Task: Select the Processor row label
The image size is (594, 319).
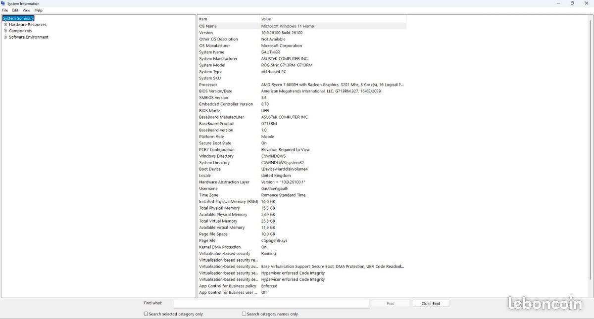Action: [x=208, y=85]
